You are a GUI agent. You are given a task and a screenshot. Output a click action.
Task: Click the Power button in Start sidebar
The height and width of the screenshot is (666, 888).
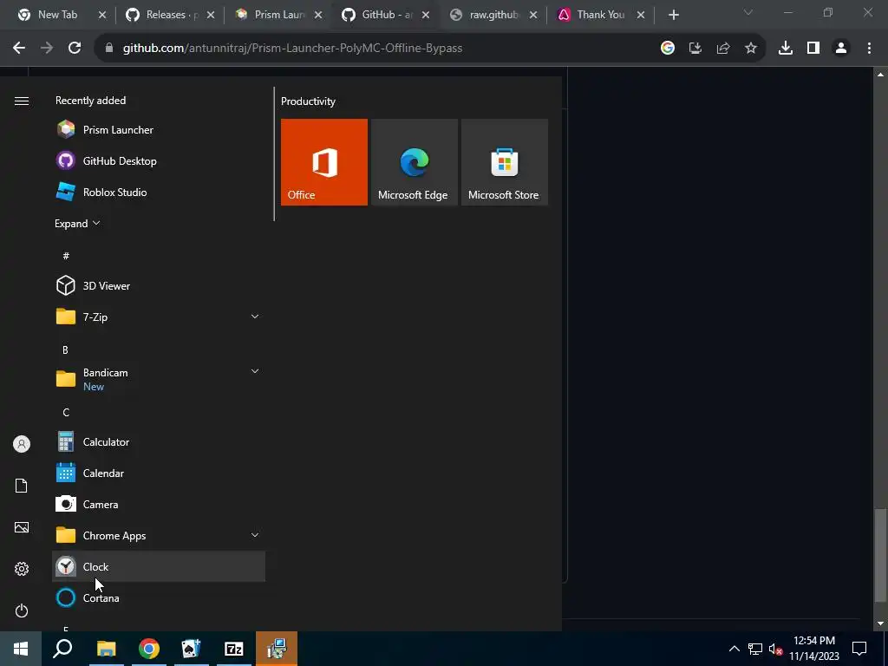[22, 610]
